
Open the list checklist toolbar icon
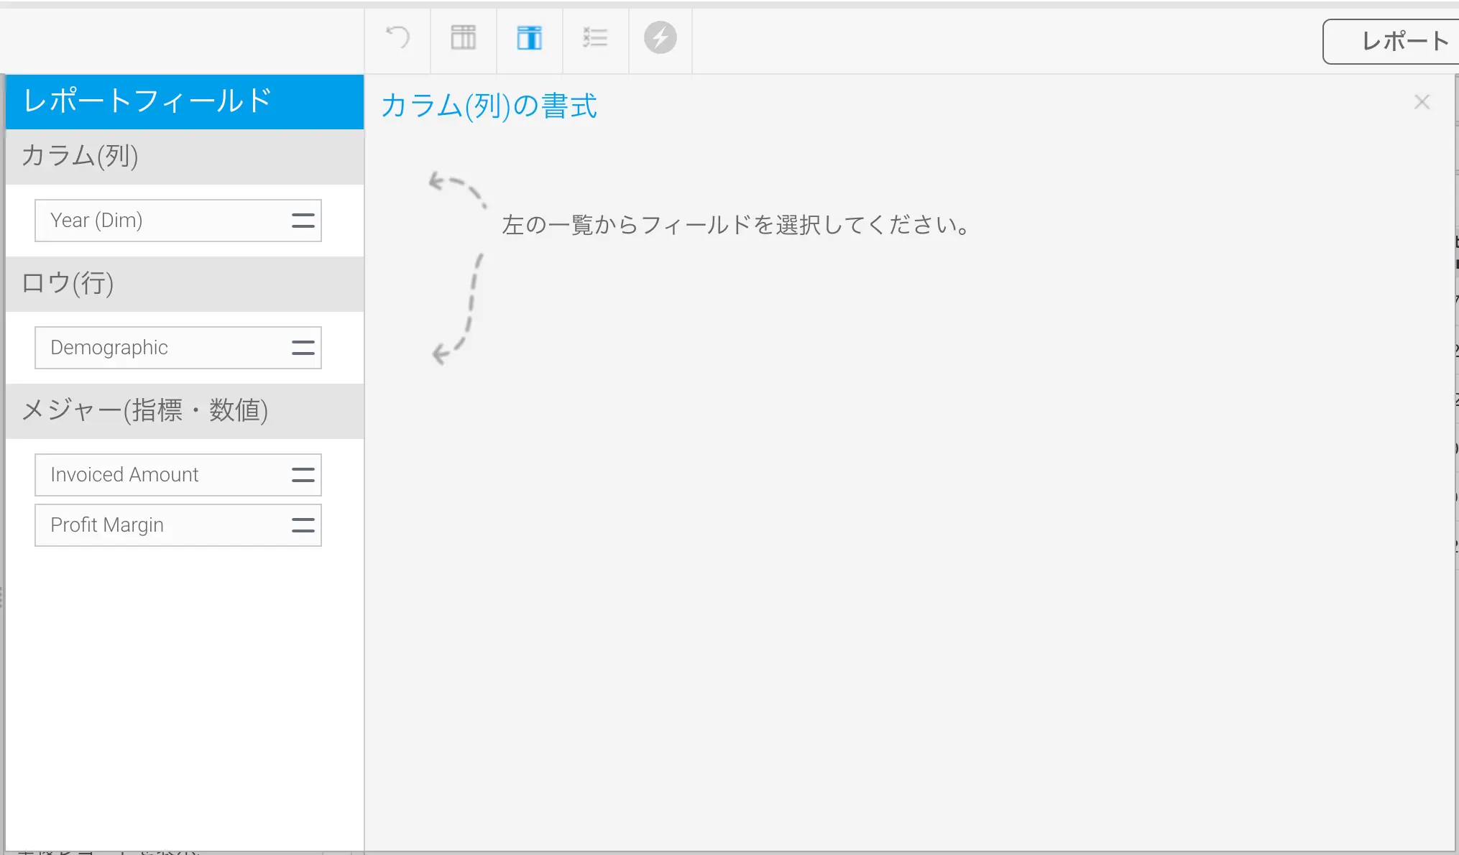click(x=595, y=37)
